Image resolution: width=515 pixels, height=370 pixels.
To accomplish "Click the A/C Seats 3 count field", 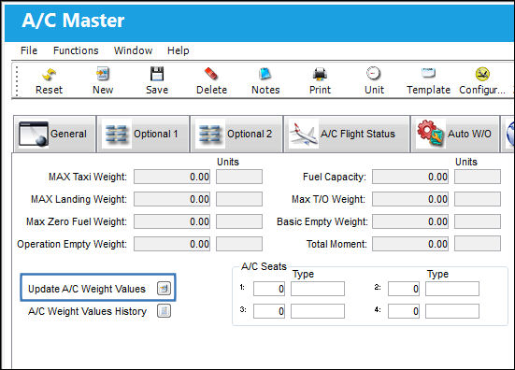I will pos(269,311).
